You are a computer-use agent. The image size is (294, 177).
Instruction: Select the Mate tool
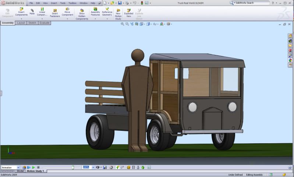pyautogui.click(x=32, y=12)
